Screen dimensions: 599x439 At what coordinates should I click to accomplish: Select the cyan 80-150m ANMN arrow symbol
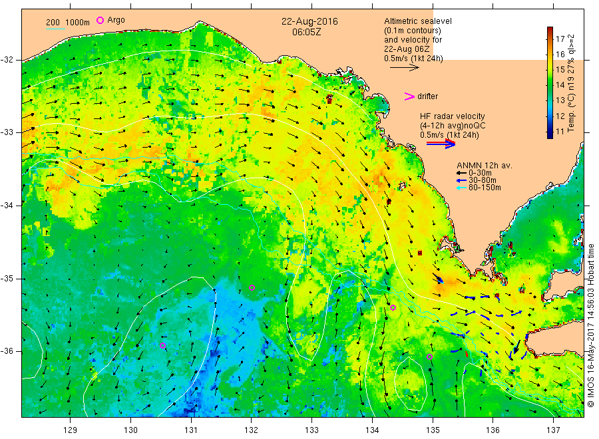pyautogui.click(x=461, y=188)
